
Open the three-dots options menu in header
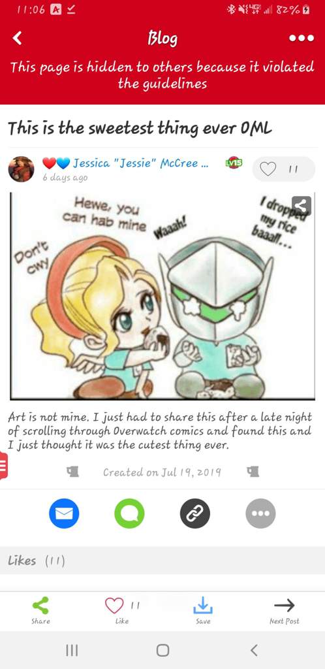pyautogui.click(x=302, y=38)
